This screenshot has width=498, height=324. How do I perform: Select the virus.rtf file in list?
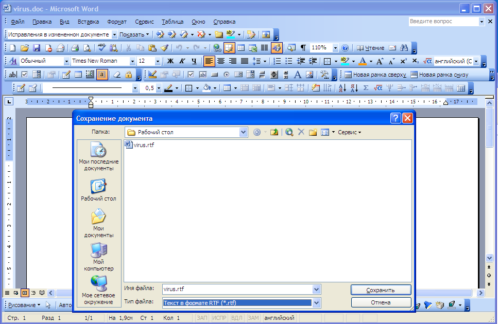click(x=140, y=145)
